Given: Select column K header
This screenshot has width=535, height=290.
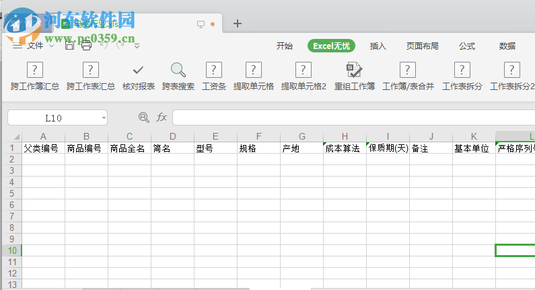Looking at the screenshot, I should 474,136.
